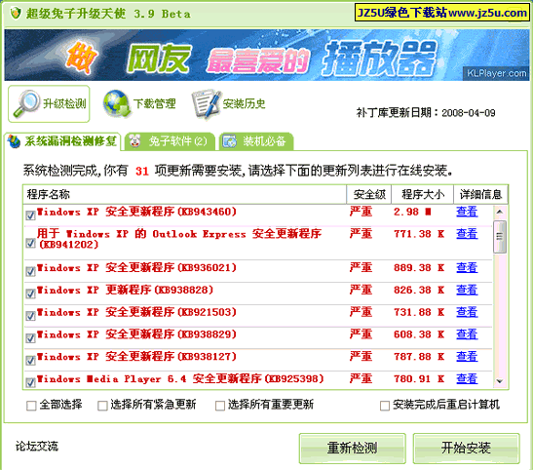
Task: Click 查看 link for KB936021
Action: (467, 267)
